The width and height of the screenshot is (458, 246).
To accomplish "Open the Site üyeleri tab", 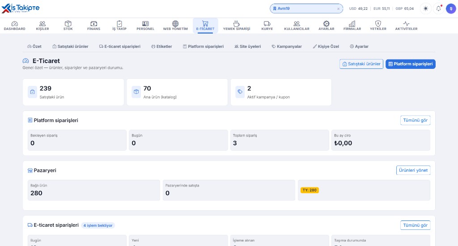I will pos(248,47).
